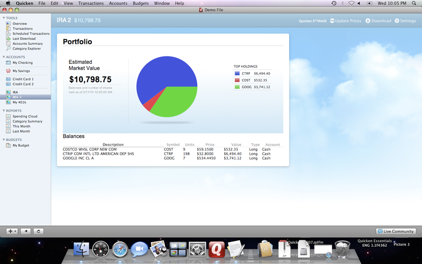Click the $534.4450 price cell

[206, 158]
